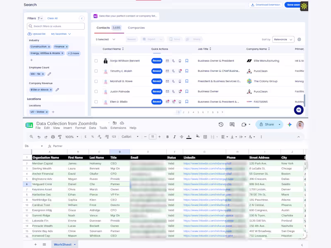Screen dimensions: 331x248
Task: Select Timothy E. Walsh checkbox
Action: pyautogui.click(x=96, y=71)
